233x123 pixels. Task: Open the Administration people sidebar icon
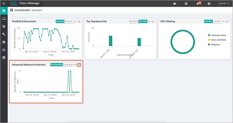pyautogui.click(x=4, y=50)
